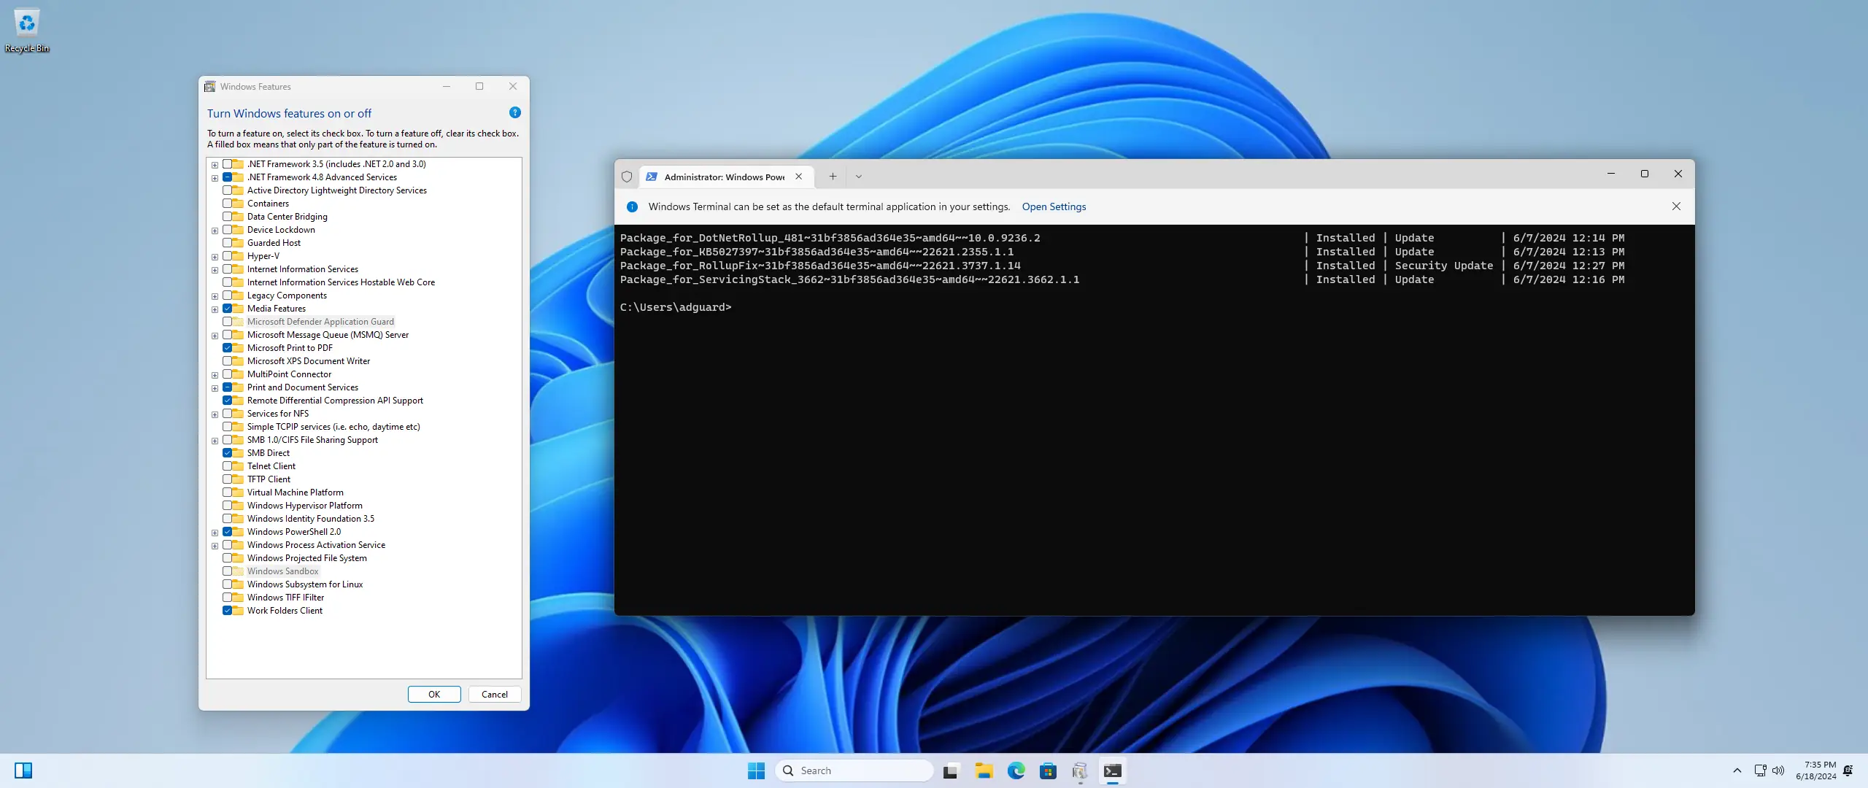Expand Internet Information Services tree node
Image resolution: width=1868 pixels, height=788 pixels.
click(215, 270)
